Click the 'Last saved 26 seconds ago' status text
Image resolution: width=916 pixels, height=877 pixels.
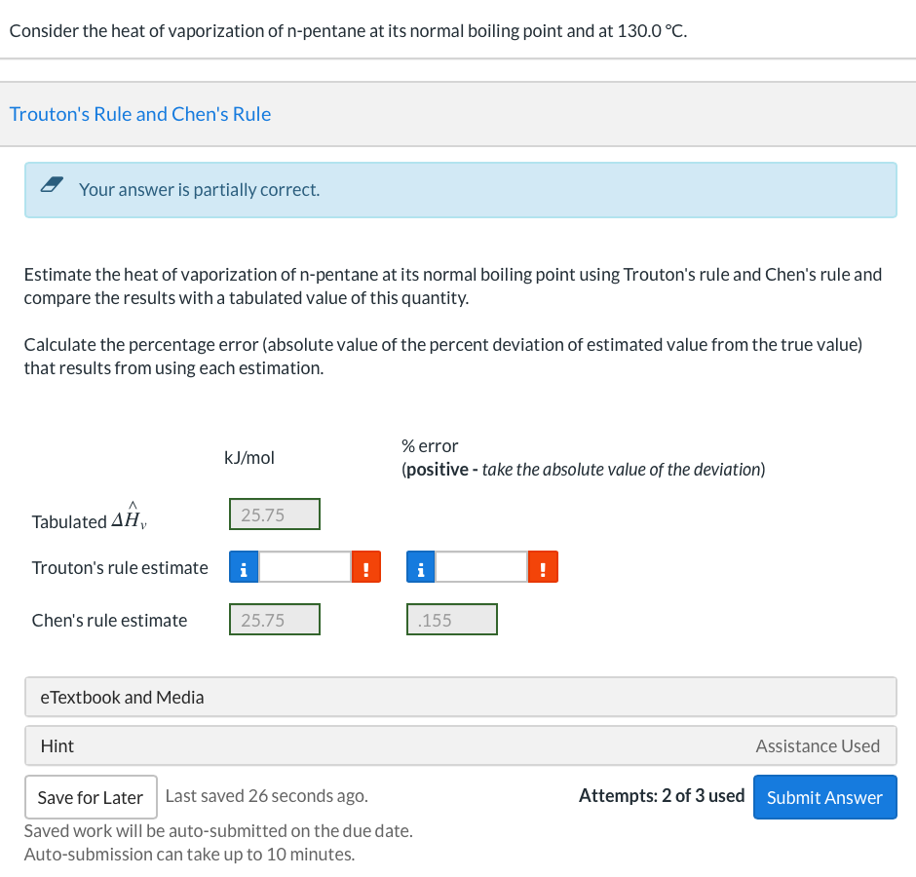[x=267, y=796]
